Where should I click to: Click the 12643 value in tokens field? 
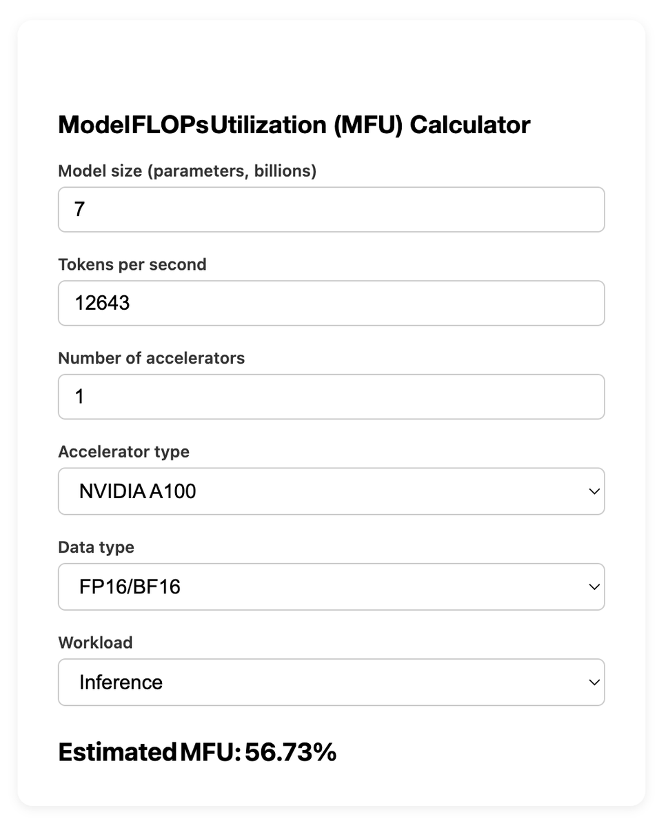coord(103,303)
